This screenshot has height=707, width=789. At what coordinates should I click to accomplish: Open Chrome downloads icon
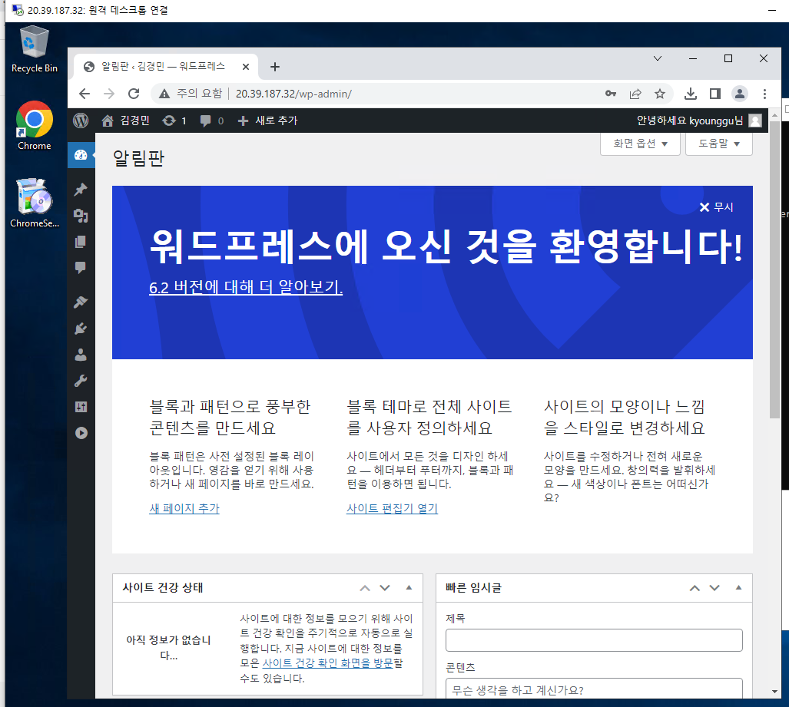click(x=691, y=94)
